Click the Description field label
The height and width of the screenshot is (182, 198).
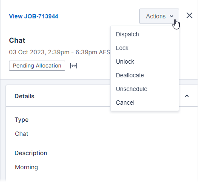pos(31,153)
